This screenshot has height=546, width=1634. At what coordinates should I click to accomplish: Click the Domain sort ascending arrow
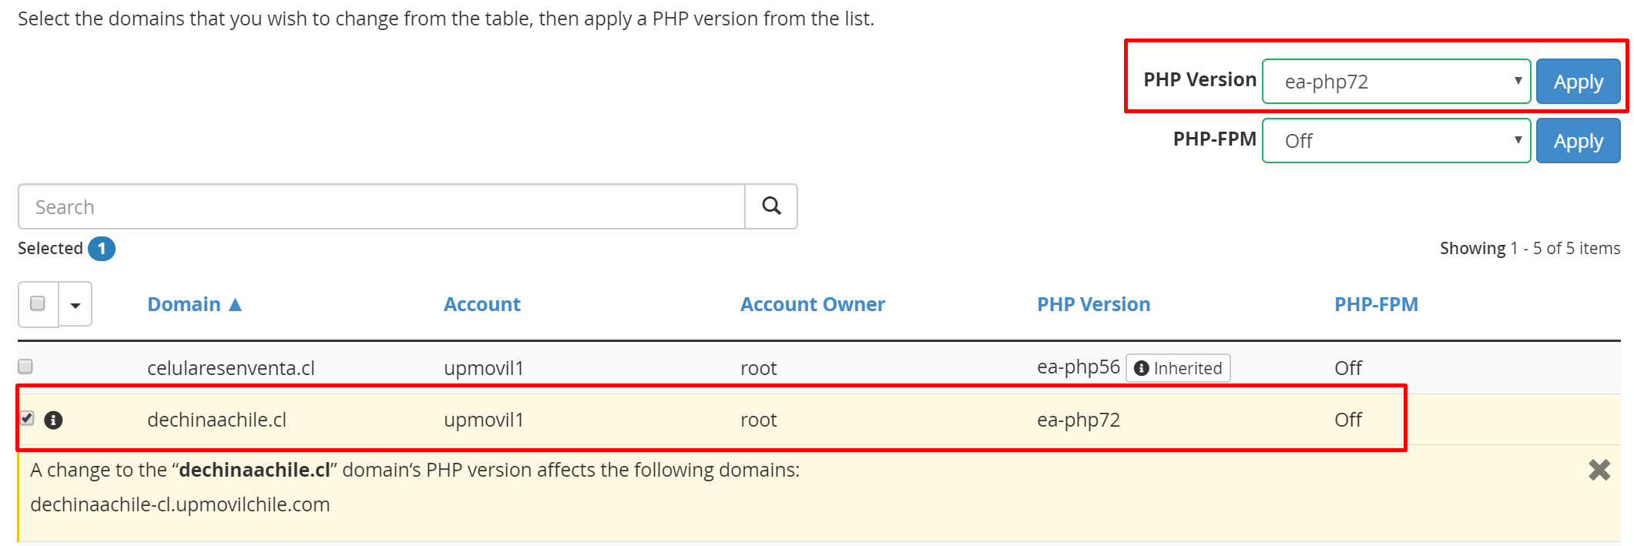click(x=236, y=305)
